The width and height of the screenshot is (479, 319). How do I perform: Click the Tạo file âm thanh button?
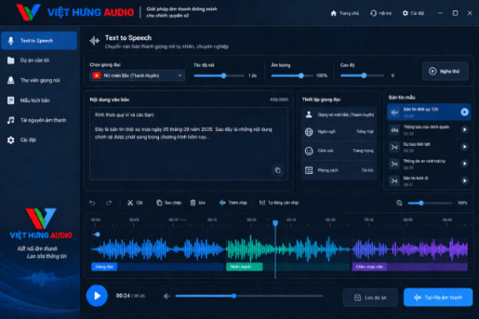click(x=438, y=297)
